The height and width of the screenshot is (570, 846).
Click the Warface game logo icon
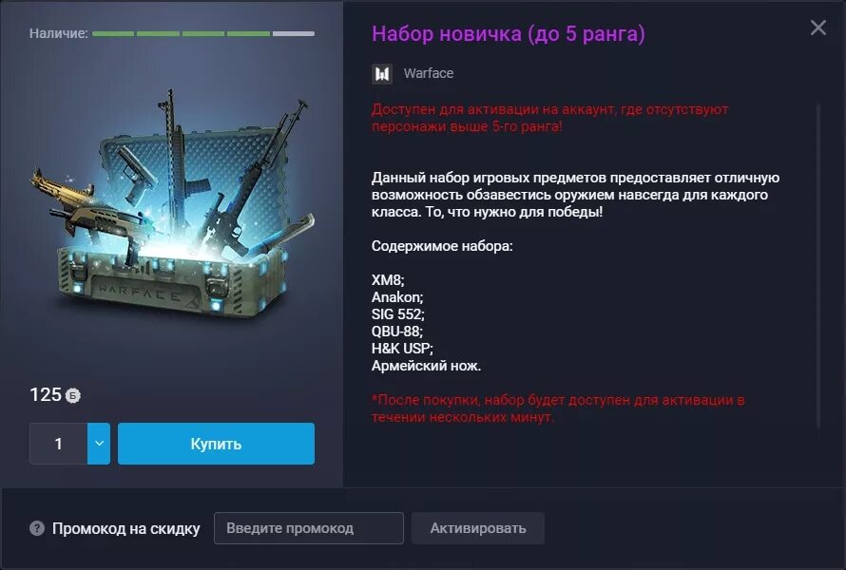click(382, 74)
